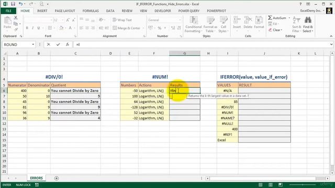Image resolution: width=335 pixels, height=188 pixels.
Task: Click the Format Painter brush icon
Action: pyautogui.click(x=16, y=29)
